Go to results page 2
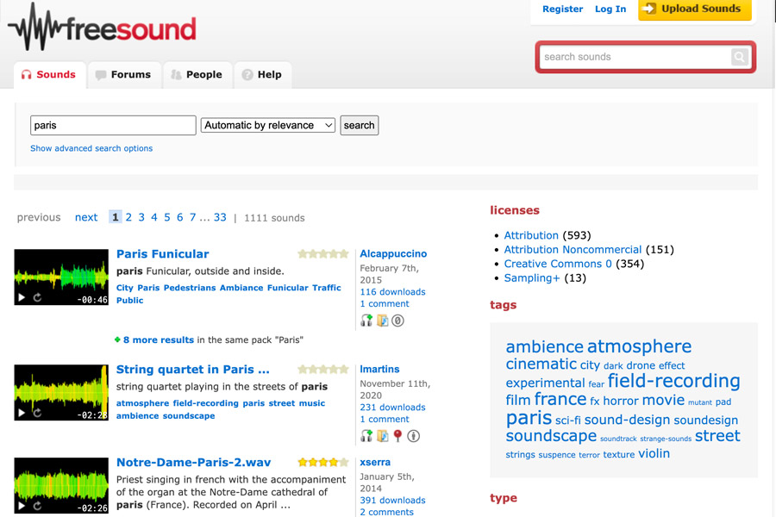This screenshot has width=776, height=517. click(128, 217)
